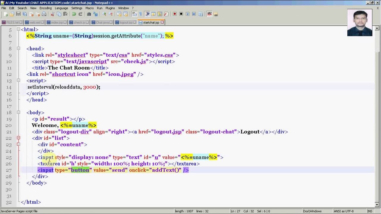381x214 pixels.
Task: Create a new file with the New icon
Action: coord(6,14)
